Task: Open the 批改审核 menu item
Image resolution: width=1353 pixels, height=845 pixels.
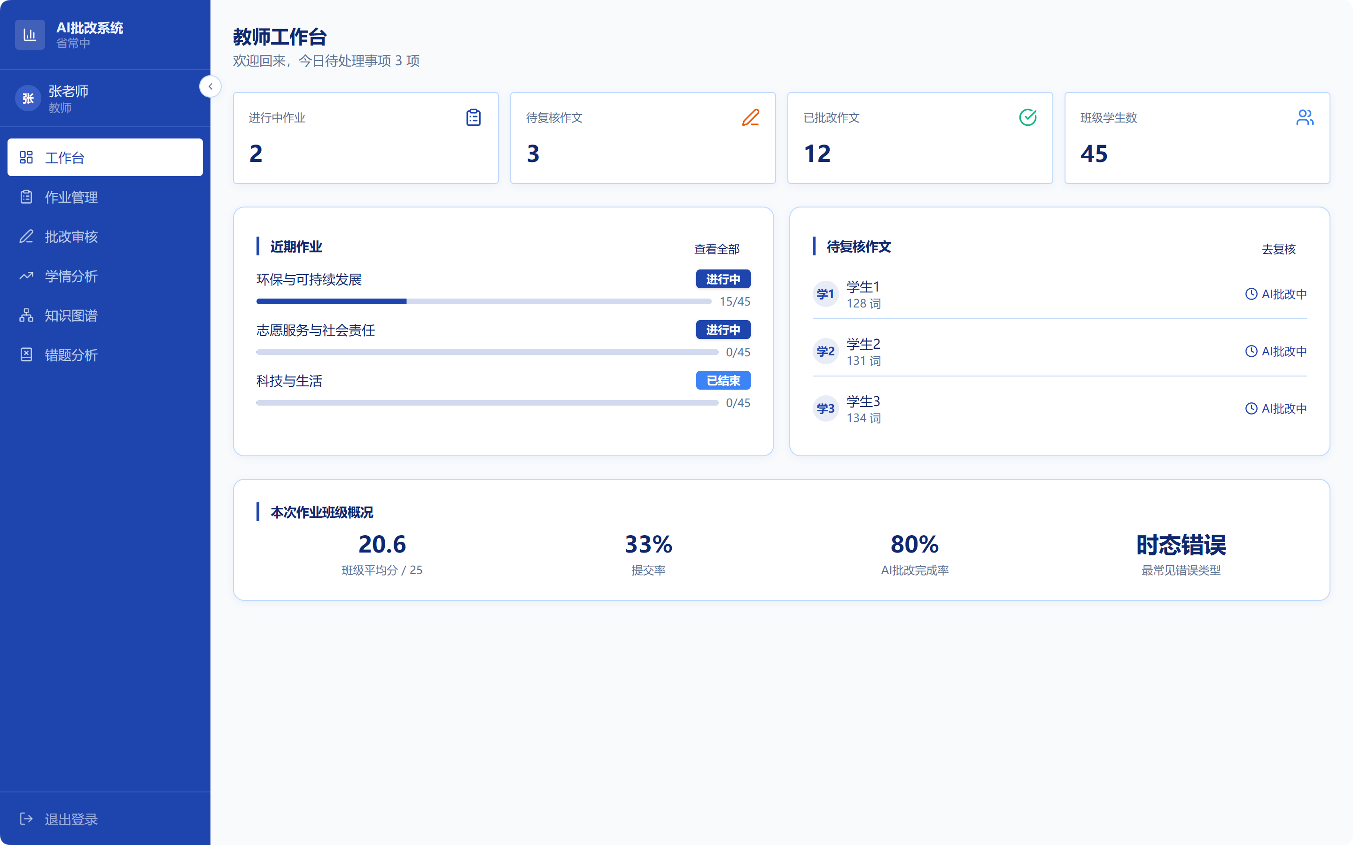Action: click(105, 237)
